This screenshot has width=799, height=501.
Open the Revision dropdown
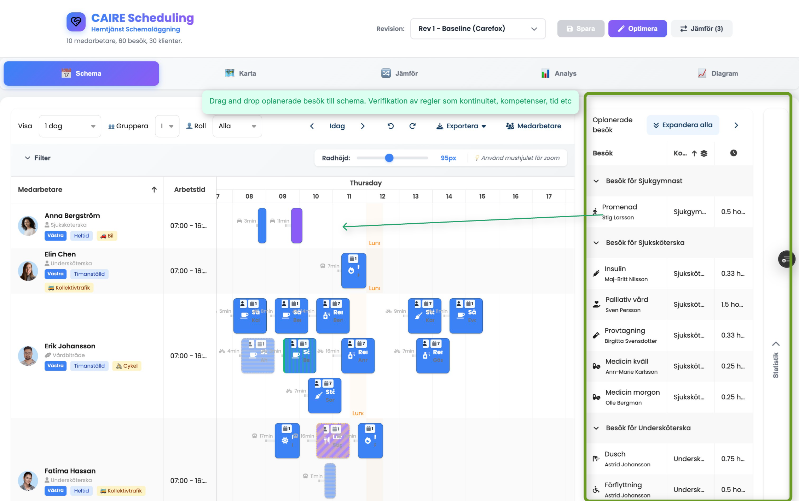(x=477, y=29)
